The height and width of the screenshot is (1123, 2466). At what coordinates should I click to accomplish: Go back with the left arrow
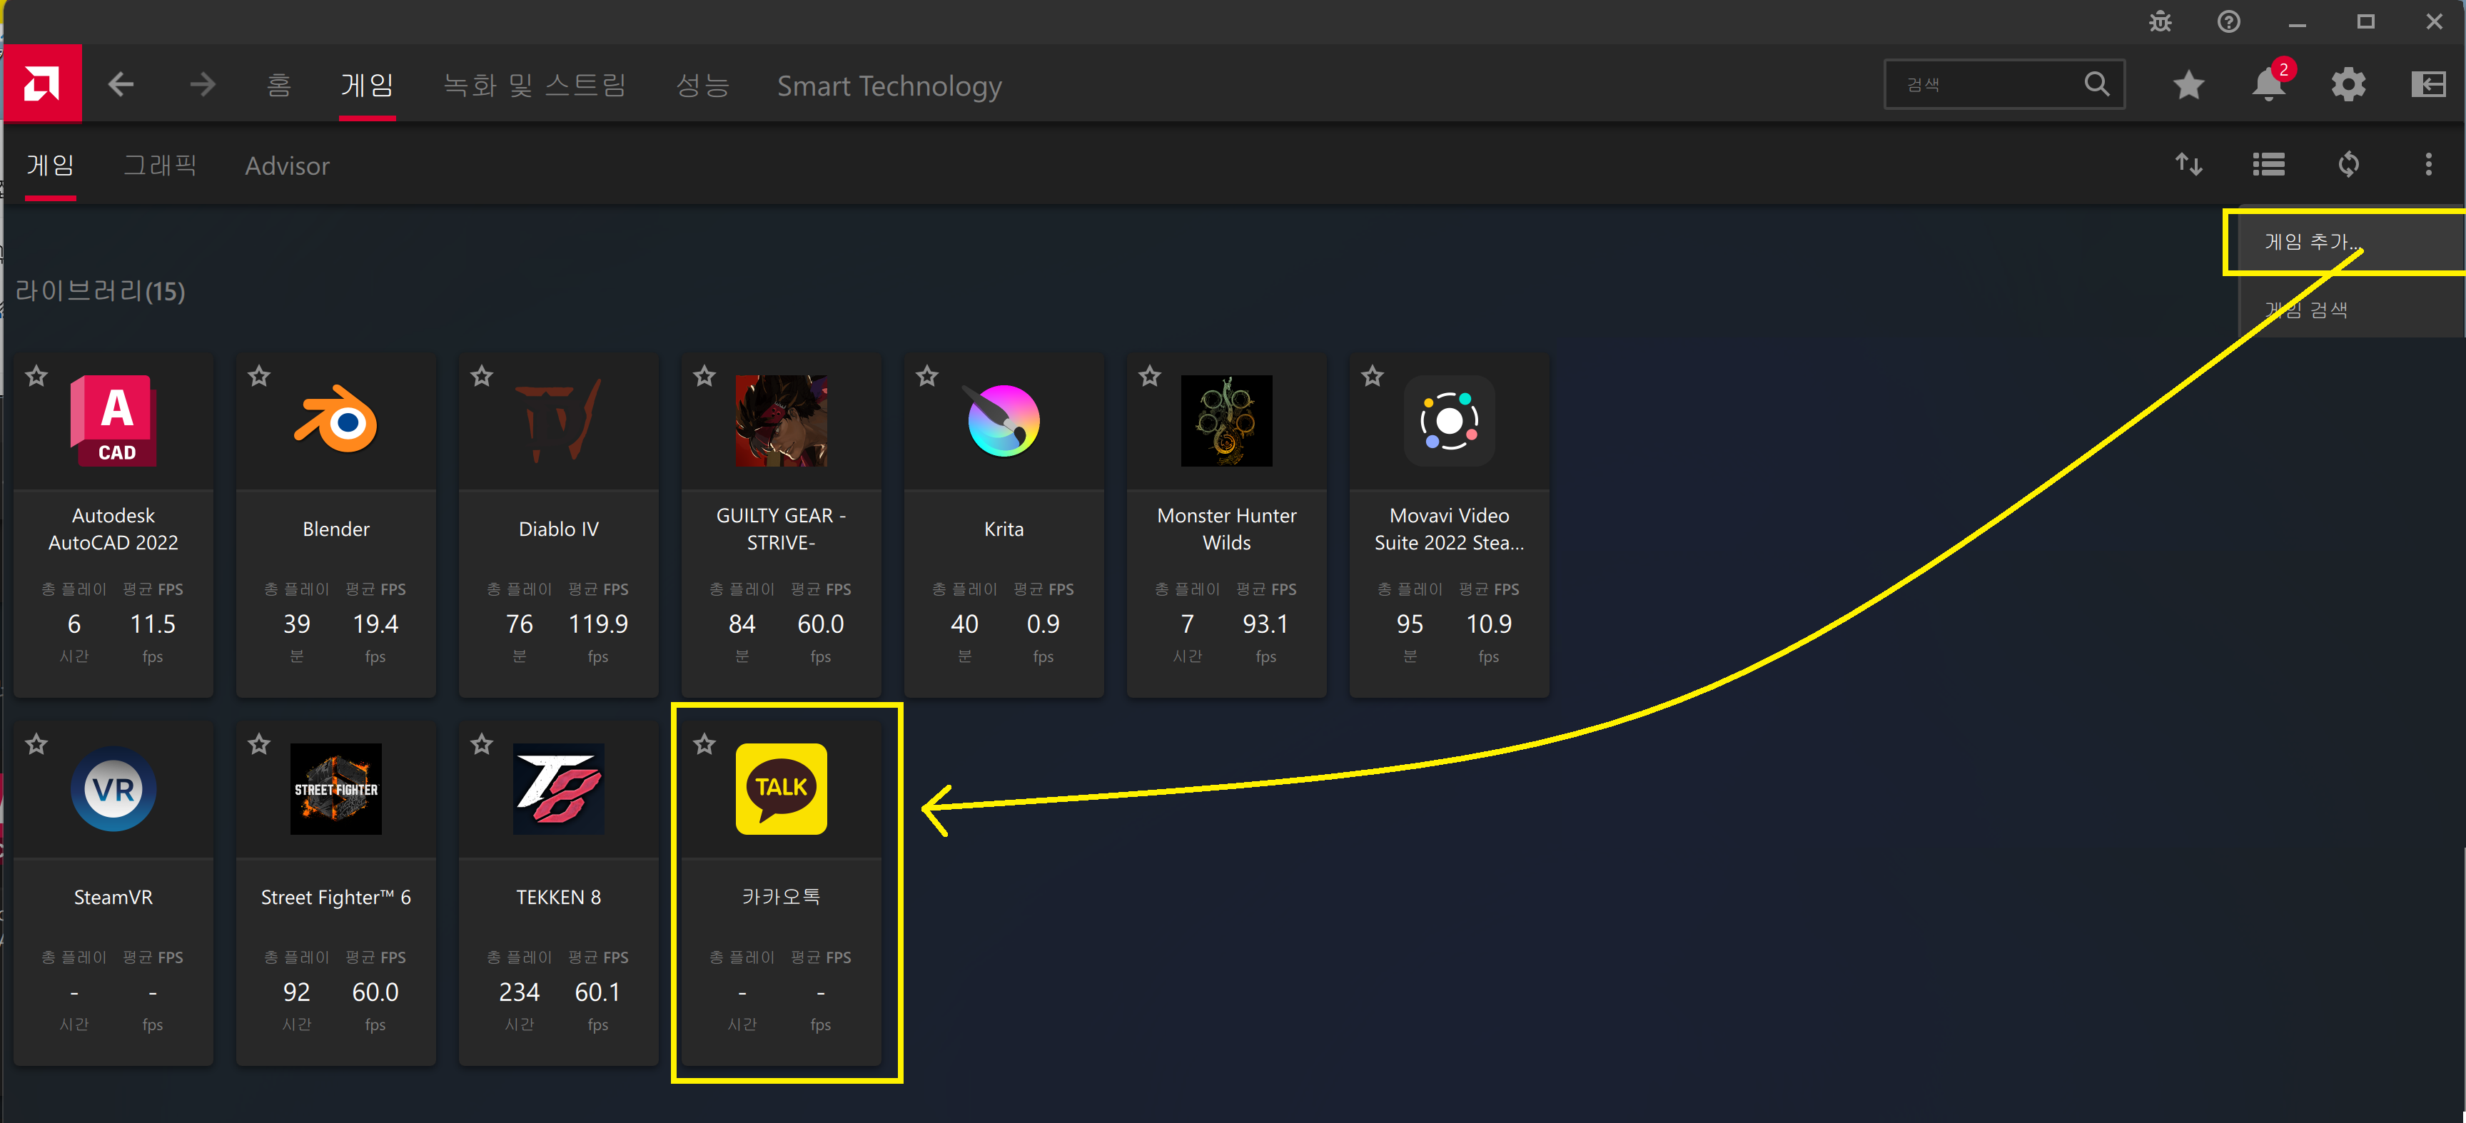[121, 84]
